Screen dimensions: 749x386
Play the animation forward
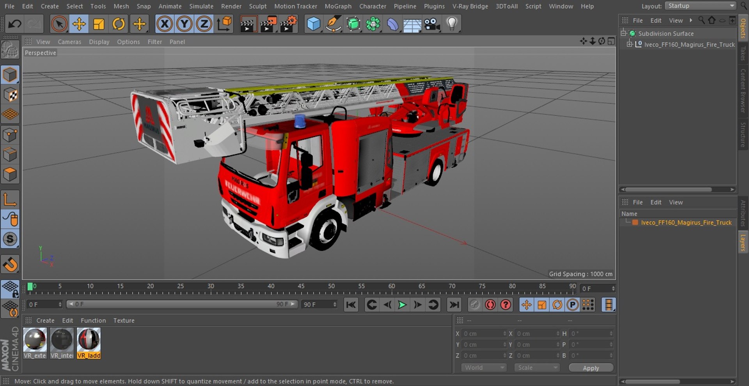402,305
